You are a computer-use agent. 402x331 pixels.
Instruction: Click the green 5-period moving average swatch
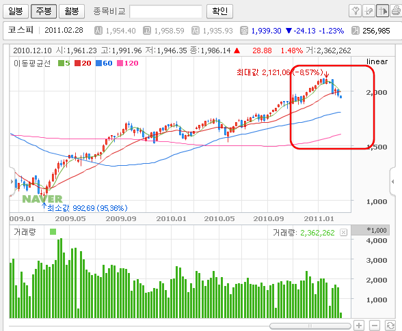point(61,63)
